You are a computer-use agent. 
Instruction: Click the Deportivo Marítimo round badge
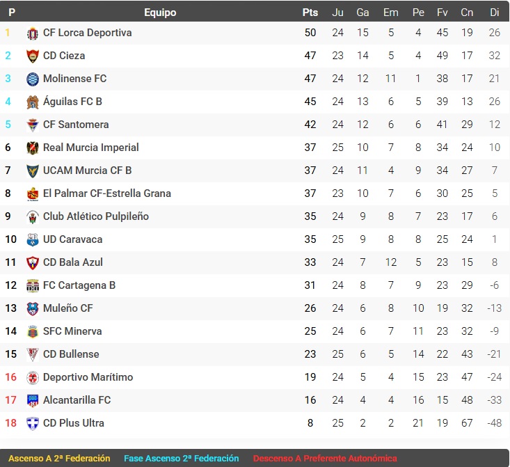pos(33,377)
